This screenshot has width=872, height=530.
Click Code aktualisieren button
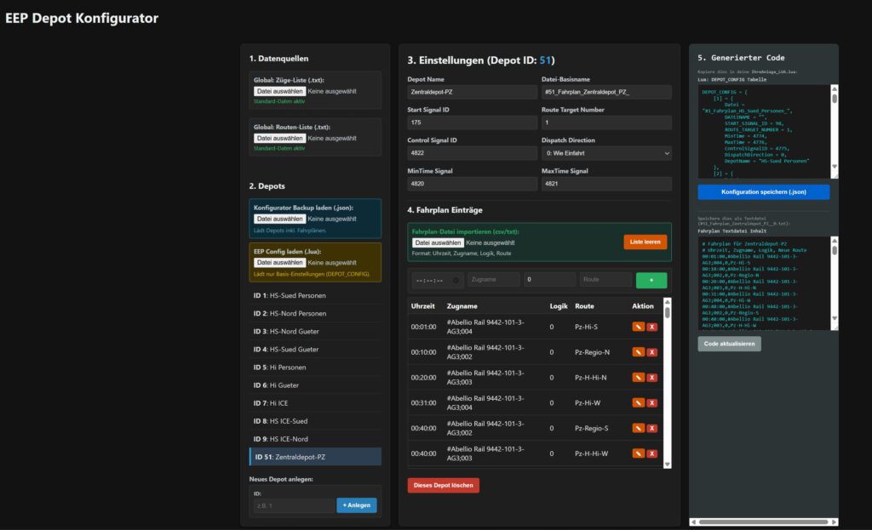pyautogui.click(x=729, y=344)
